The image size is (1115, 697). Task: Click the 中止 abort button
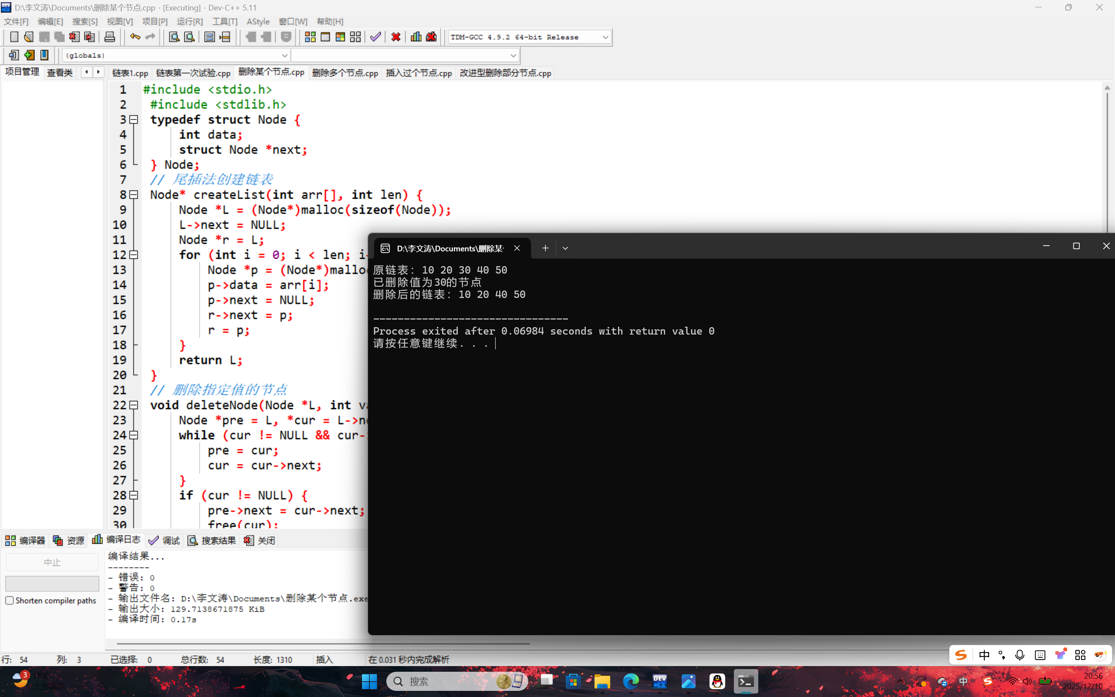coord(52,562)
